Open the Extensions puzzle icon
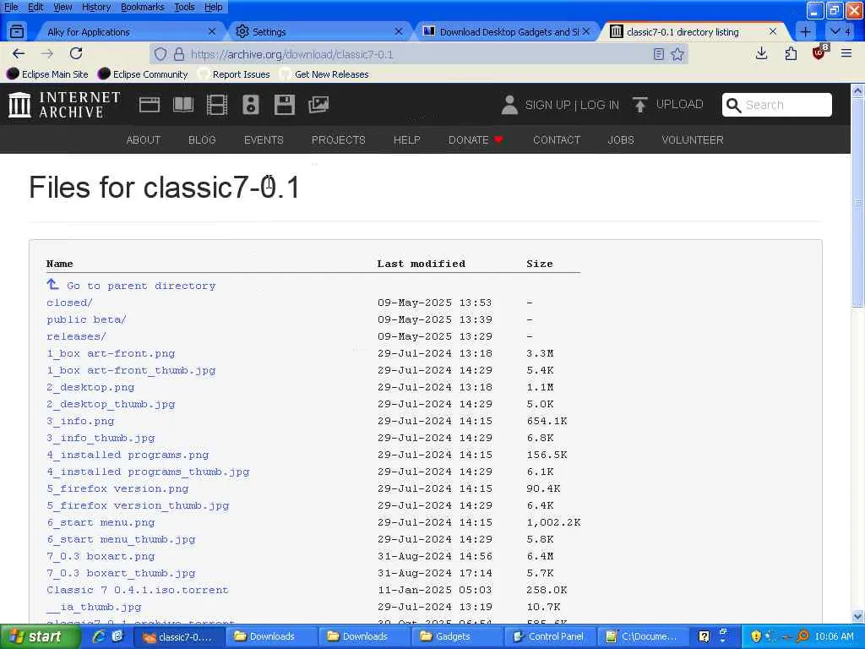 coord(791,53)
